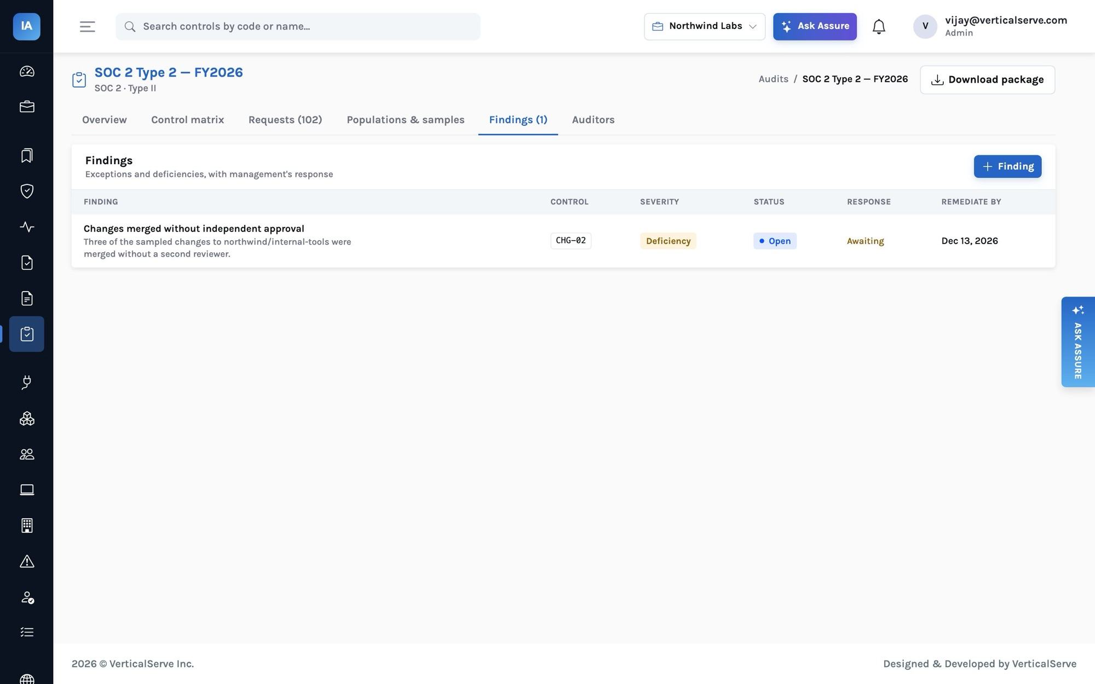Click the SOC 2 Type 2 — FY2026 title
The width and height of the screenshot is (1095, 684).
point(169,73)
